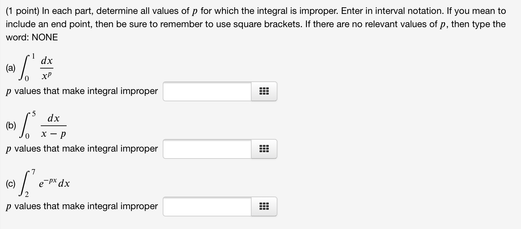
Task: Click the label 'p values that make integral improper' under (b)
Action: pos(81,149)
